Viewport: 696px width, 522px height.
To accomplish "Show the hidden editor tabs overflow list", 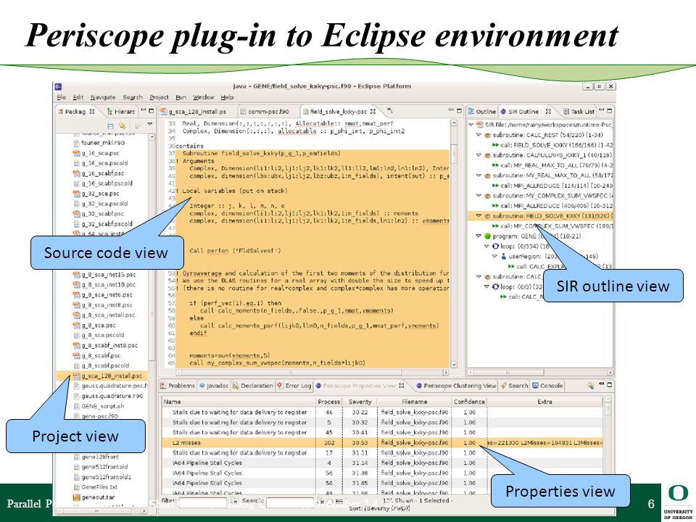I will coord(390,111).
